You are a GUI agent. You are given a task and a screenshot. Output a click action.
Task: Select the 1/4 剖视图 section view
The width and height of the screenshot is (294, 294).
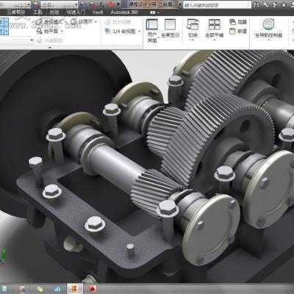[x=121, y=32]
